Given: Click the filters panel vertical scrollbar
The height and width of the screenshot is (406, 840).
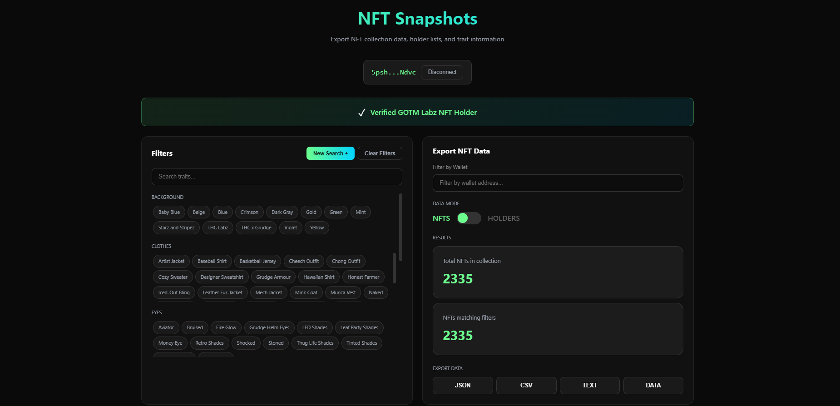Looking at the screenshot, I should pos(400,227).
